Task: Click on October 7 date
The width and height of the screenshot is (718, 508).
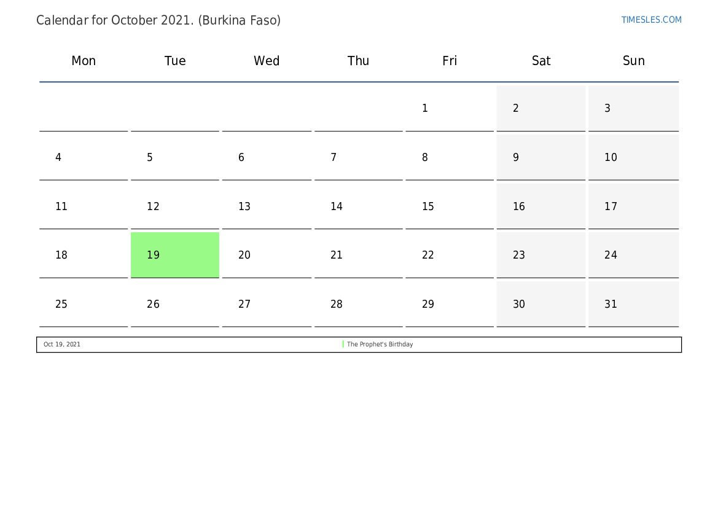Action: point(358,157)
